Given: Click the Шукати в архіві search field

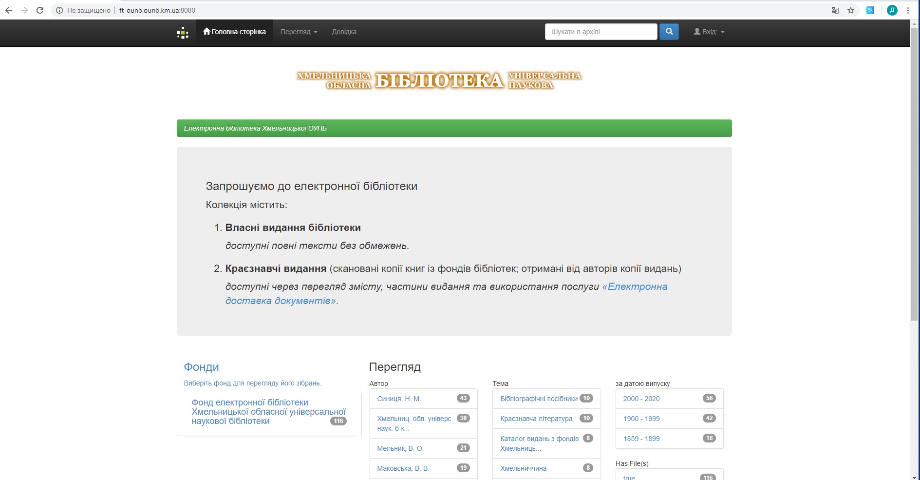Looking at the screenshot, I should click(x=601, y=32).
